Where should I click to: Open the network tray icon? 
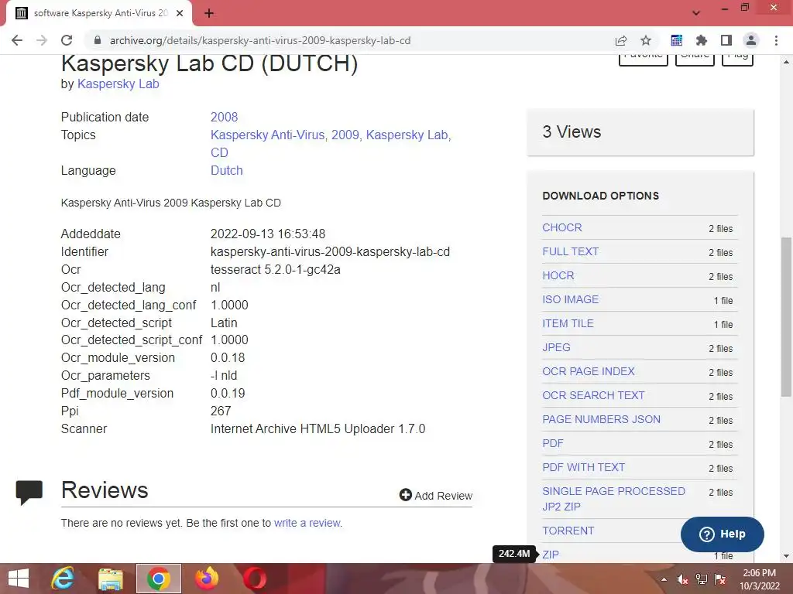click(x=702, y=579)
